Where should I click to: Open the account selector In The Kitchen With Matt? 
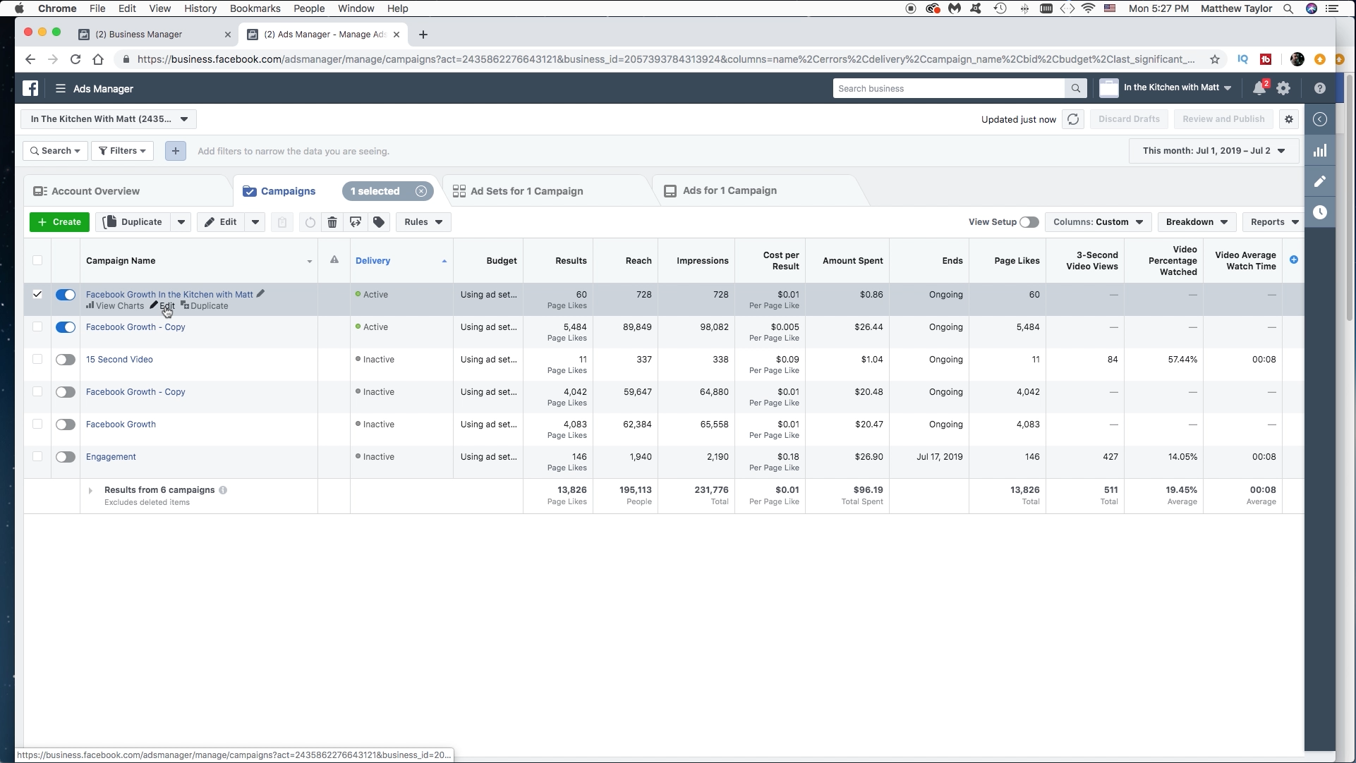click(x=109, y=119)
